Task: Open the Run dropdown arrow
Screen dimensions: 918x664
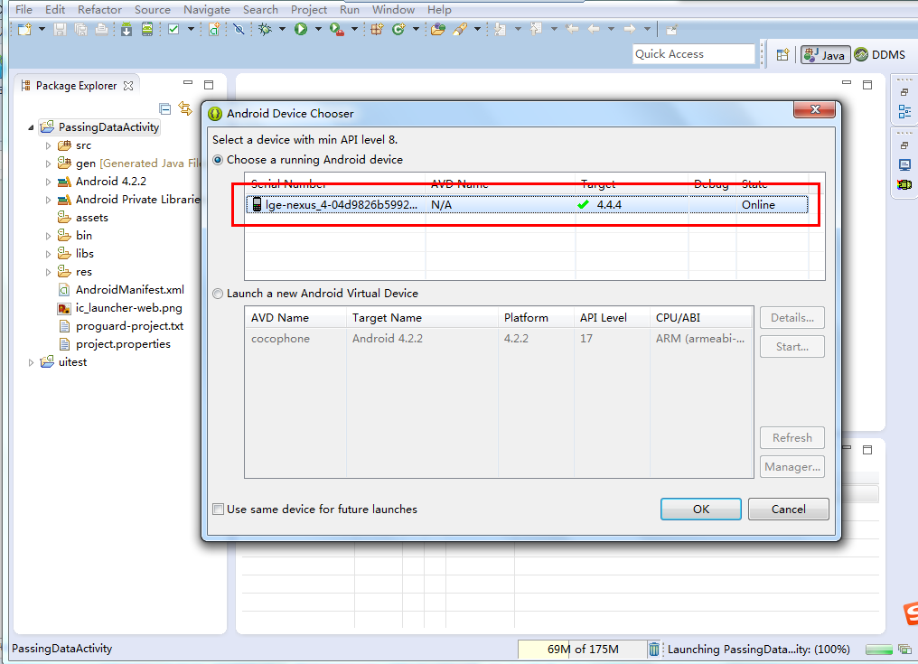Action: pyautogui.click(x=318, y=29)
